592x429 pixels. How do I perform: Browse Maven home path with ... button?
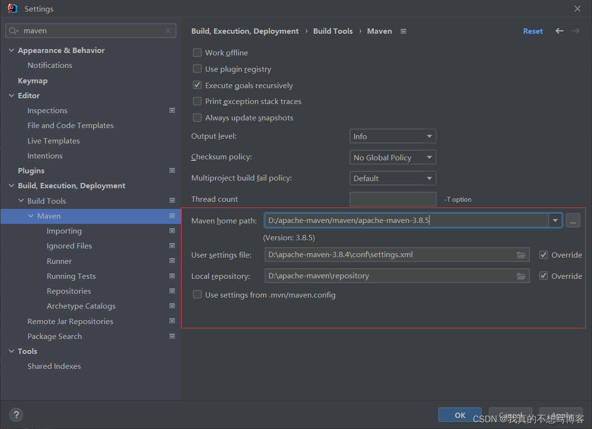573,221
